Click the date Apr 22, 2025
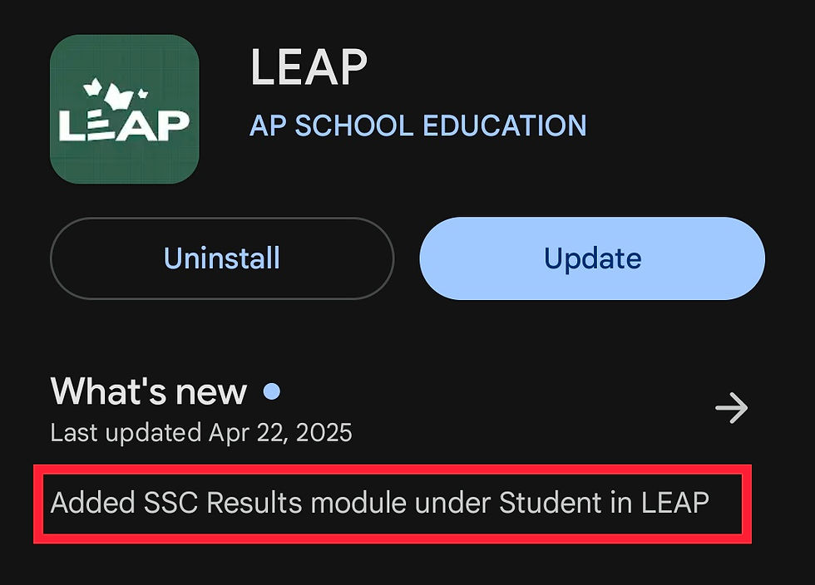Viewport: 815px width, 585px height. point(280,433)
